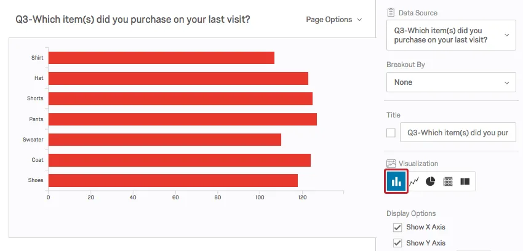This screenshot has width=523, height=251.
Task: Click into the Title text field
Action: pyautogui.click(x=457, y=132)
